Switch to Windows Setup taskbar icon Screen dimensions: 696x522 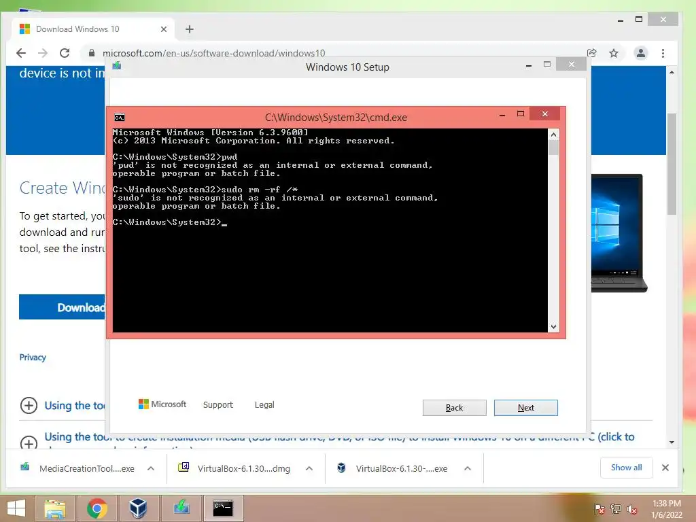(x=181, y=508)
